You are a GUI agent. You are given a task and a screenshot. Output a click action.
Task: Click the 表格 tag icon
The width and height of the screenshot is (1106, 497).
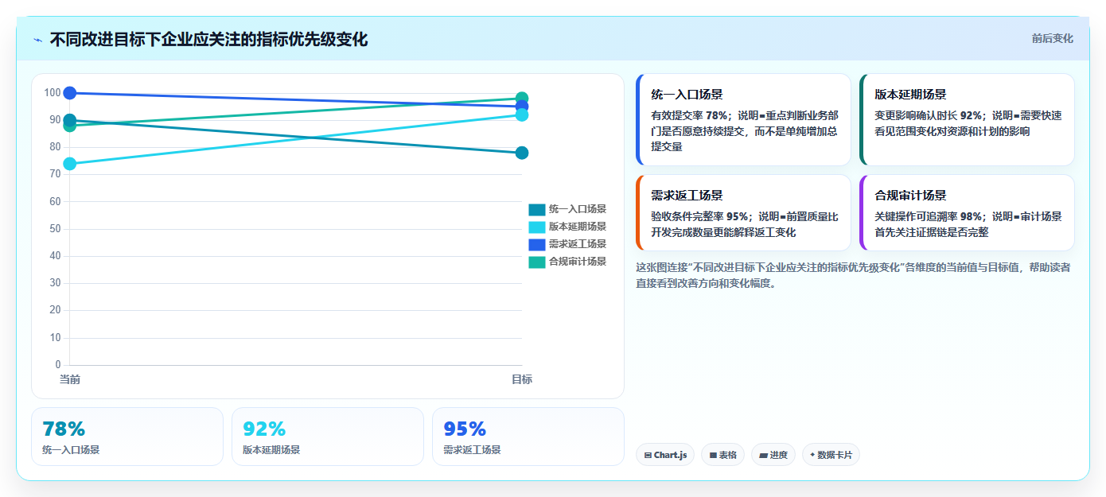coord(713,456)
